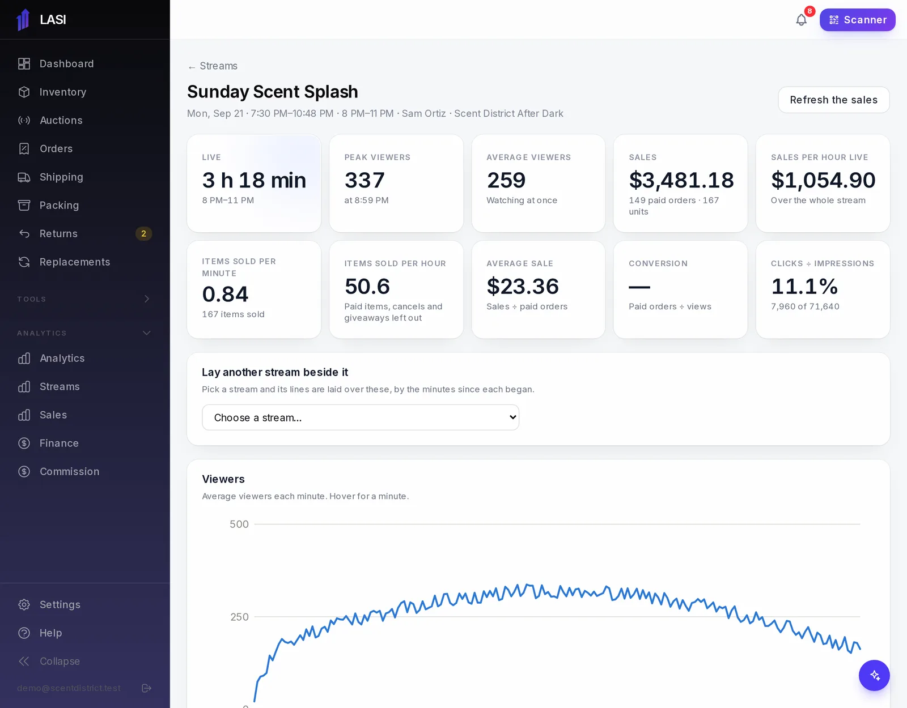Click the notifications bell icon

801,20
